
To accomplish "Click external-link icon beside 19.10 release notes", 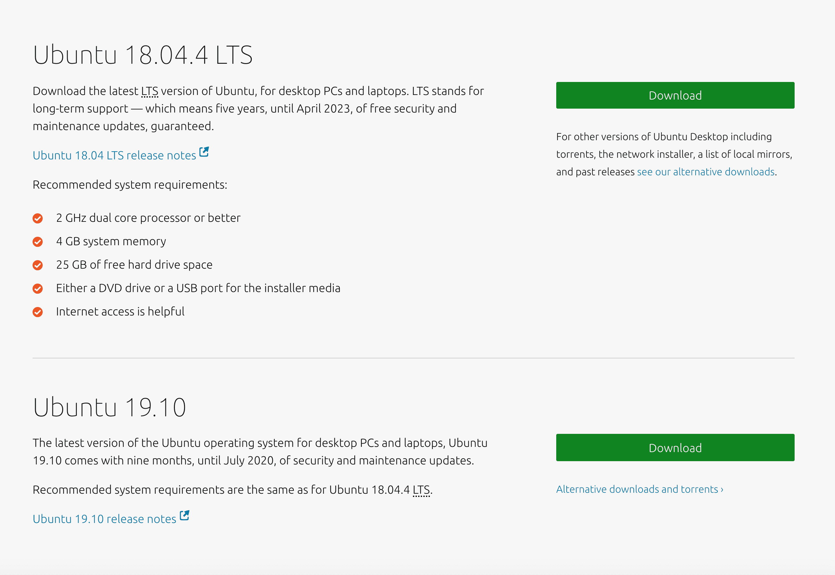I will point(184,515).
